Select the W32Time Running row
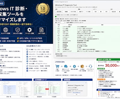 pyautogui.click(x=88, y=44)
